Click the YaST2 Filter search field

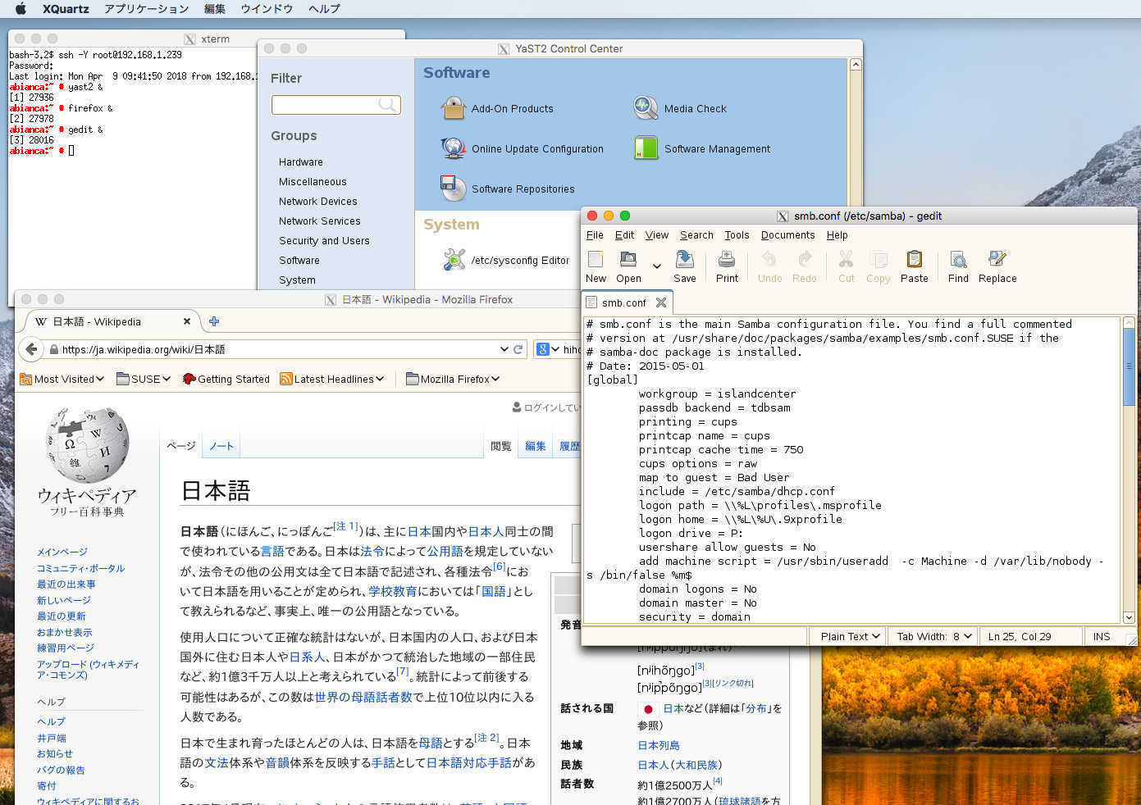pos(335,105)
